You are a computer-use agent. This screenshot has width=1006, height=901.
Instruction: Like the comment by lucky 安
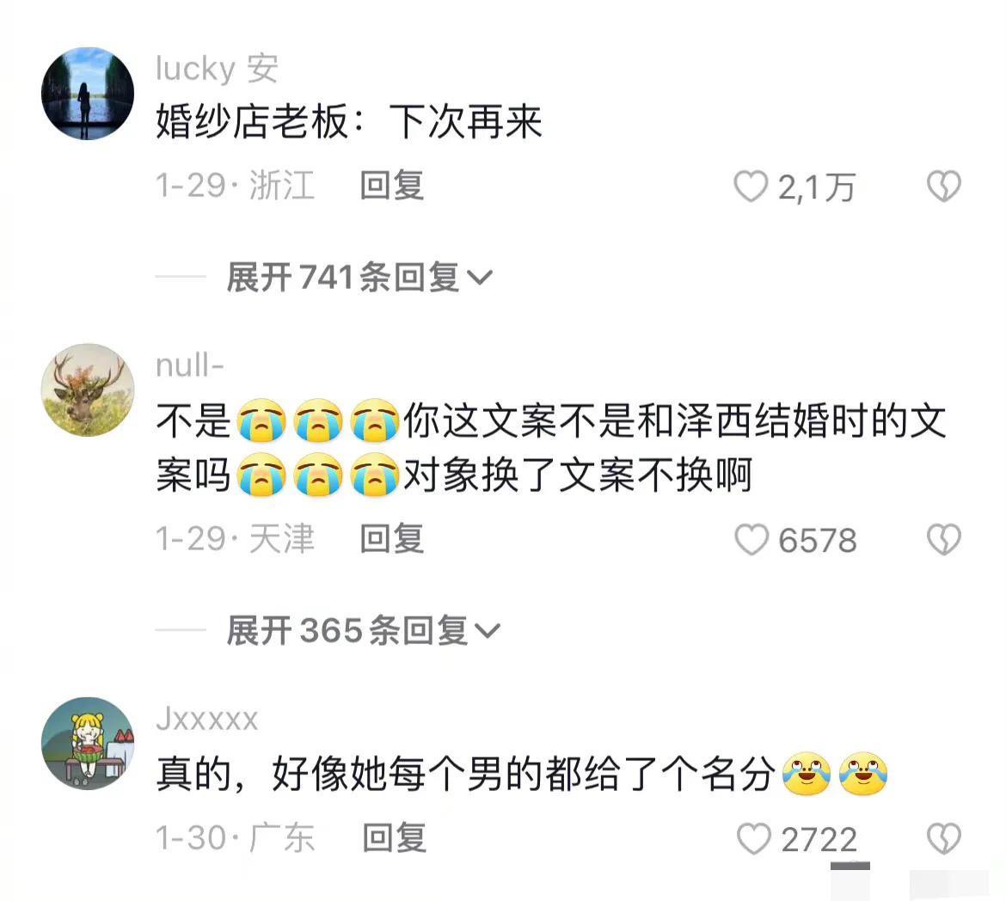[x=751, y=186]
